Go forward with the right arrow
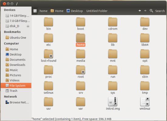The image size is (167, 121). (145, 11)
